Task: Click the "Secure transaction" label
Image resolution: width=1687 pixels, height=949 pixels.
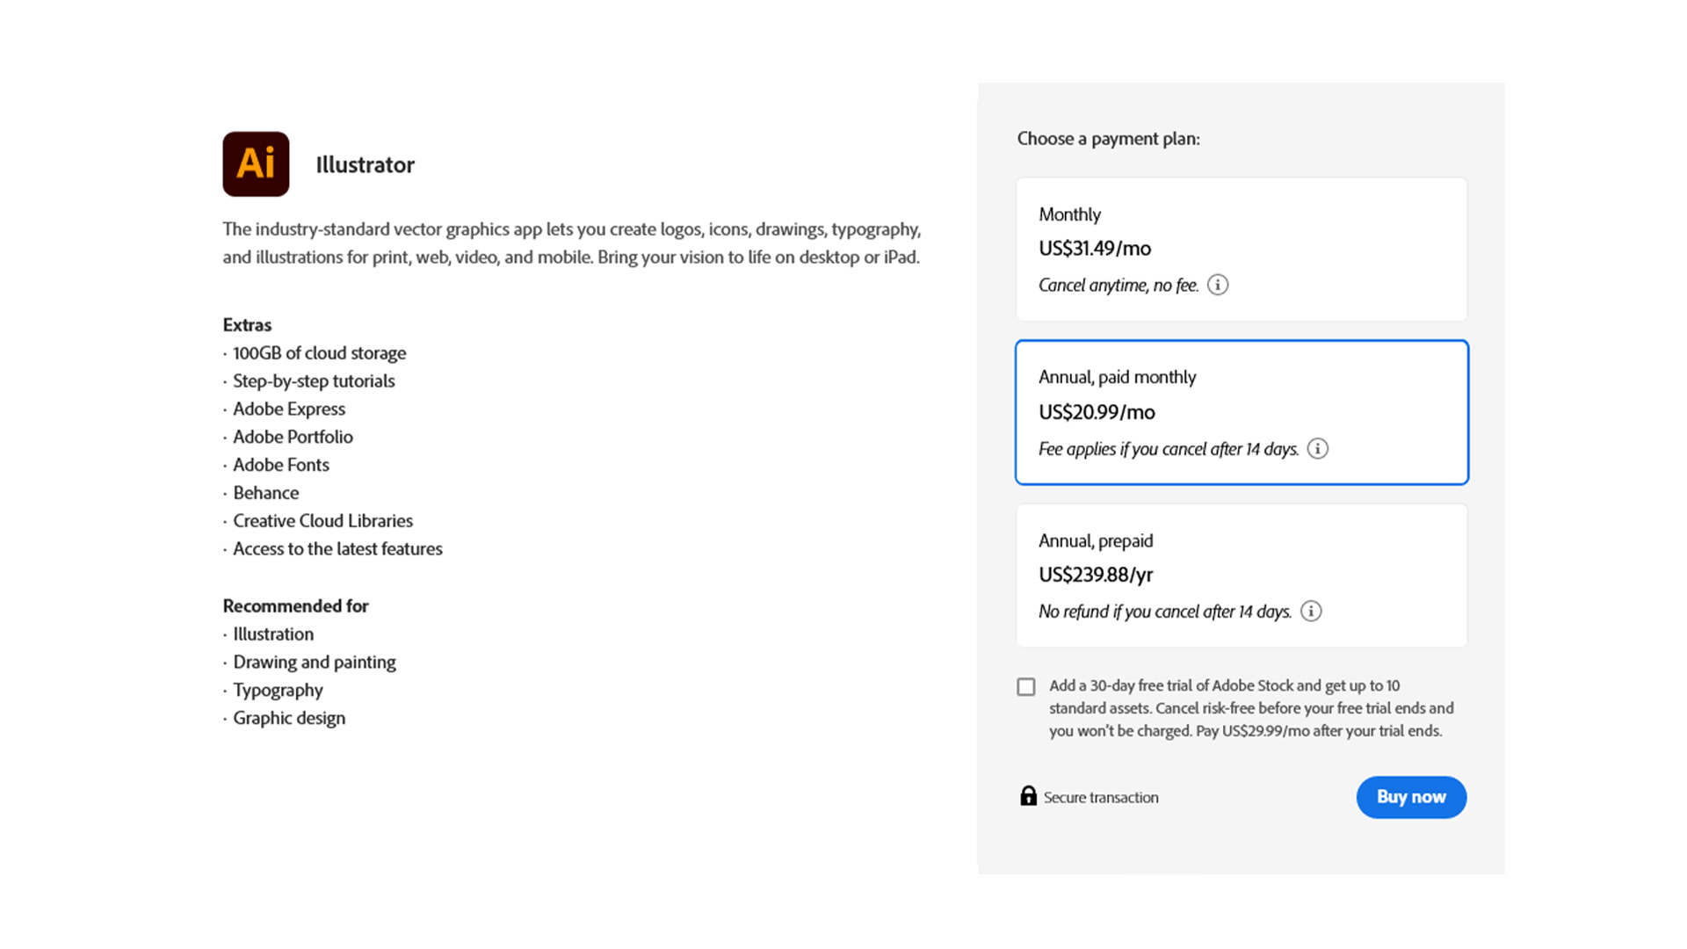Action: tap(1101, 798)
